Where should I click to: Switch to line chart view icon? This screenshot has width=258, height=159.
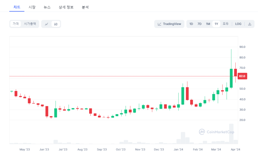click(46, 24)
